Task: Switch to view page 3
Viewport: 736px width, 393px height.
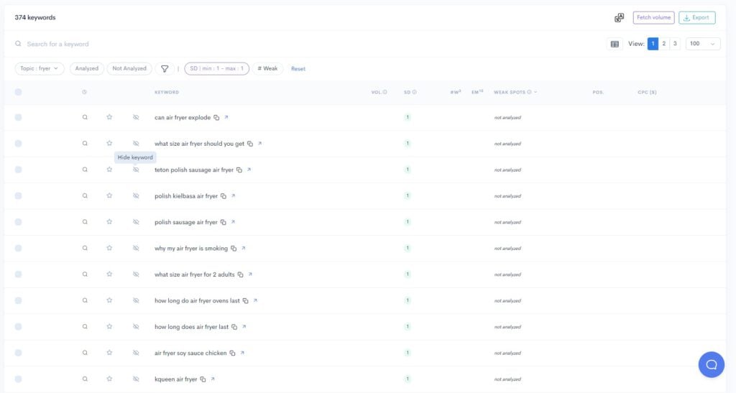Action: point(675,44)
